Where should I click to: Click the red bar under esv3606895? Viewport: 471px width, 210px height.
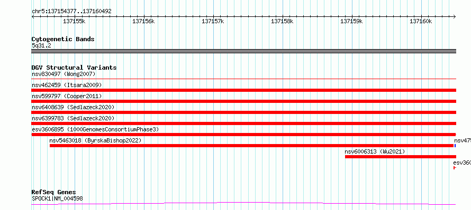click(x=243, y=135)
